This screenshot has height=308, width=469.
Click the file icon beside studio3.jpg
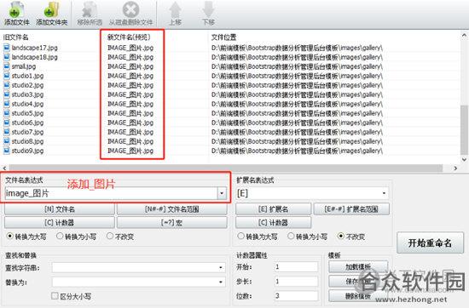(7, 94)
